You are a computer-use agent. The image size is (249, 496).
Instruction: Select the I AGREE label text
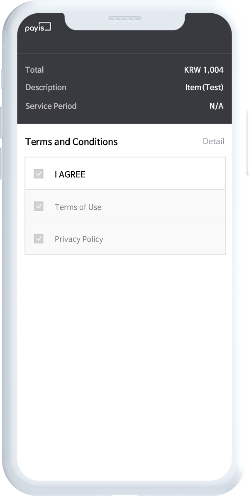70,174
